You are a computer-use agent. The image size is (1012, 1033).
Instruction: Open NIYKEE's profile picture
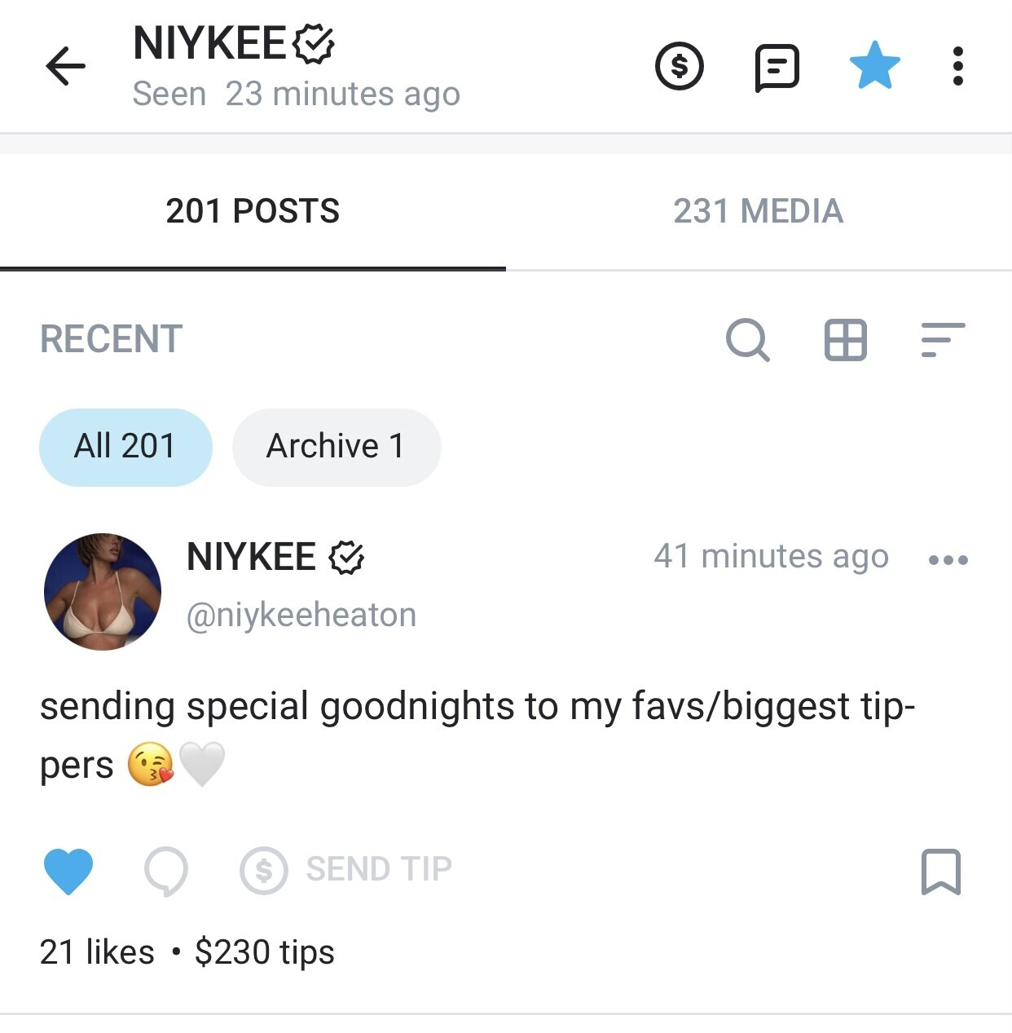[x=103, y=591]
